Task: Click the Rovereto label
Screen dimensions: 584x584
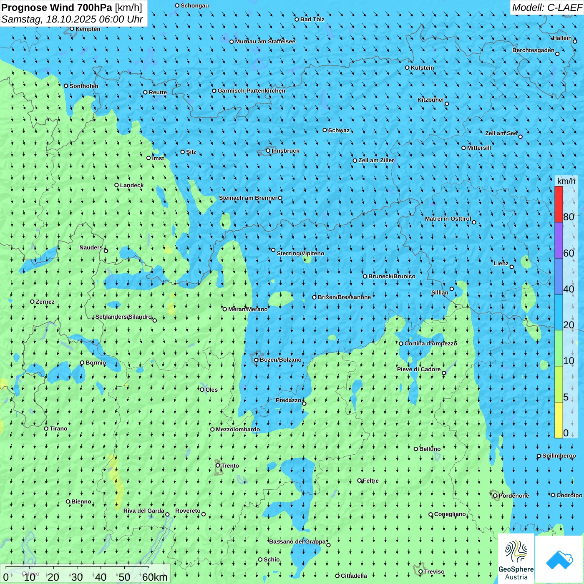Action: (188, 511)
